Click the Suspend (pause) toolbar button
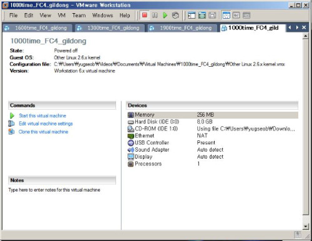Image resolution: width=312 pixels, height=241 pixels. (155, 15)
